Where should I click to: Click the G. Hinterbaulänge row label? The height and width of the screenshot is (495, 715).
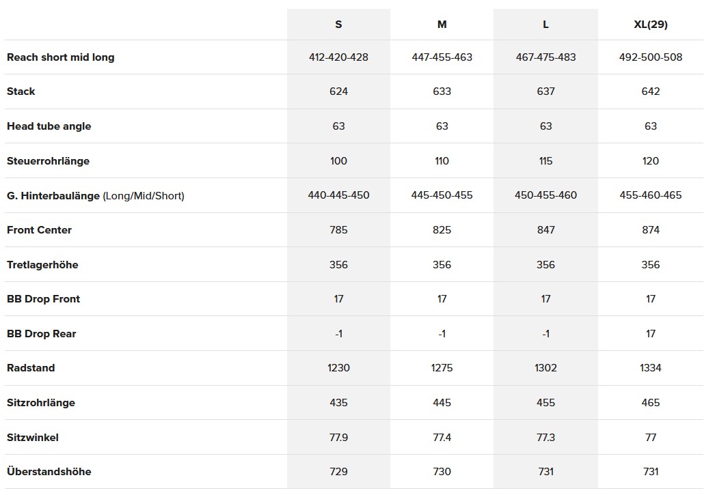(96, 196)
